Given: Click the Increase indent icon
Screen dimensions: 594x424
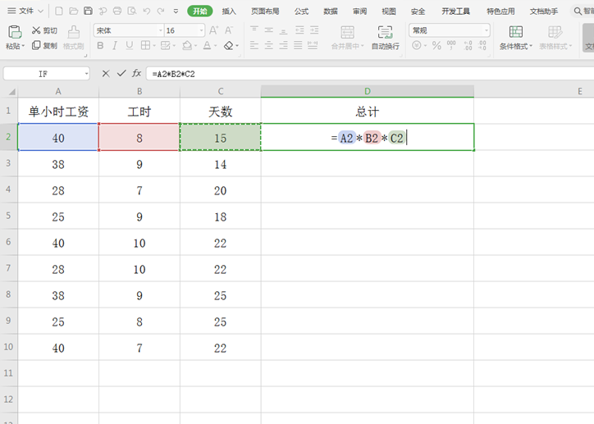Looking at the screenshot, I should 314,30.
